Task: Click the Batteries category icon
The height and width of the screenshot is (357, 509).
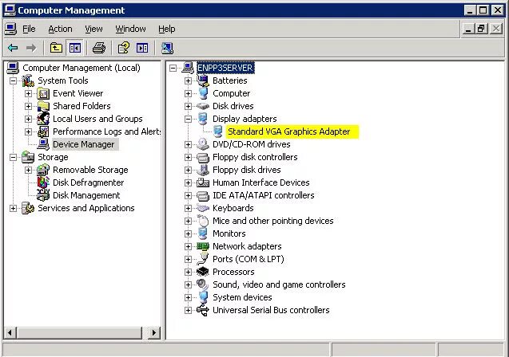Action: point(203,80)
